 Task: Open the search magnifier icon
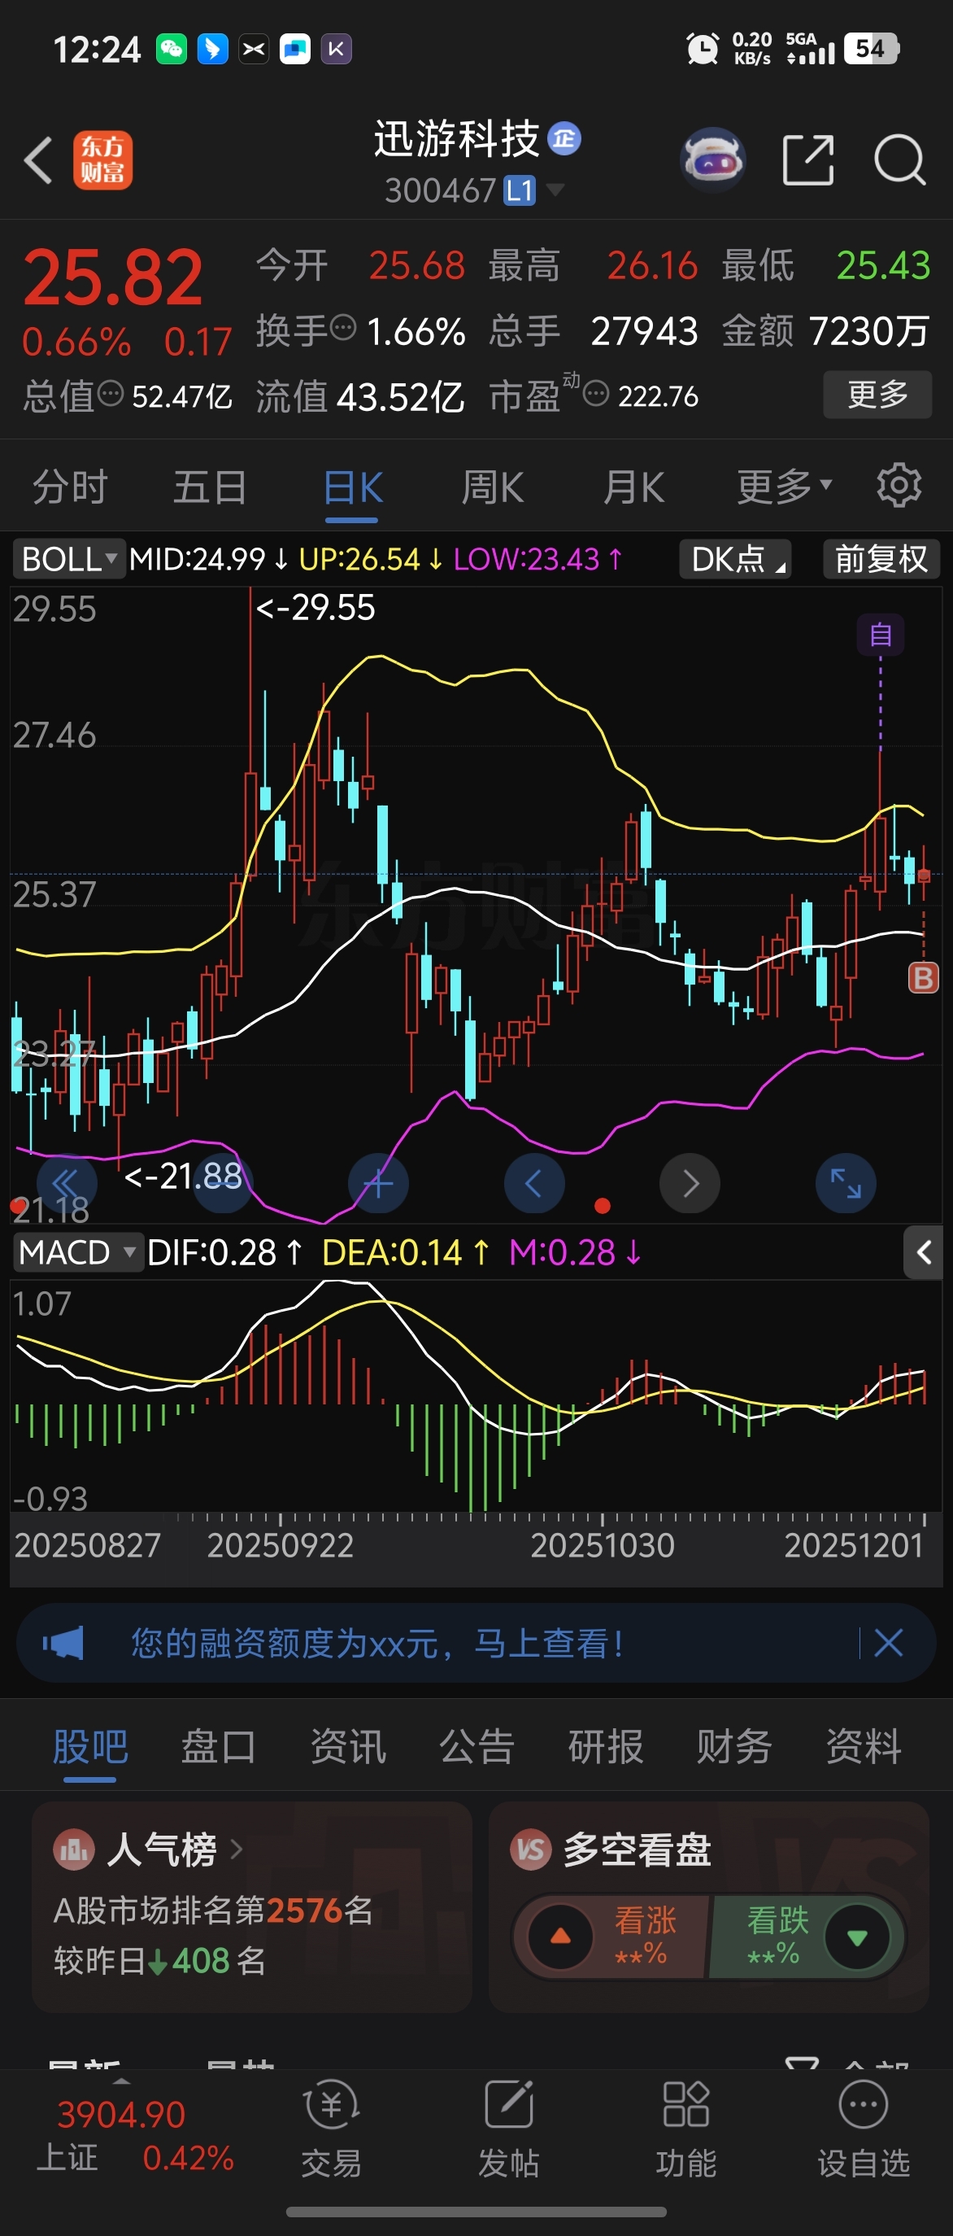(x=899, y=159)
